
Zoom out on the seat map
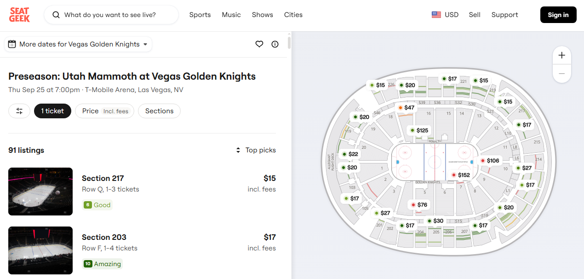(561, 74)
